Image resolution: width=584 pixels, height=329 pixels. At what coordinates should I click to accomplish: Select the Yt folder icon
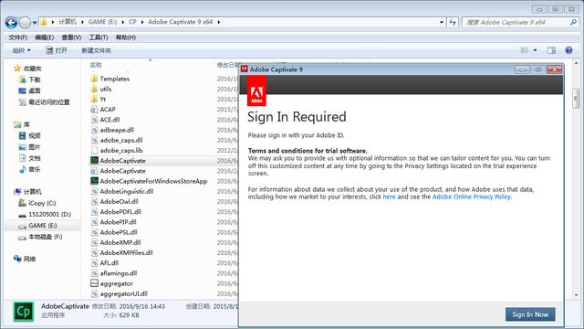pos(94,99)
